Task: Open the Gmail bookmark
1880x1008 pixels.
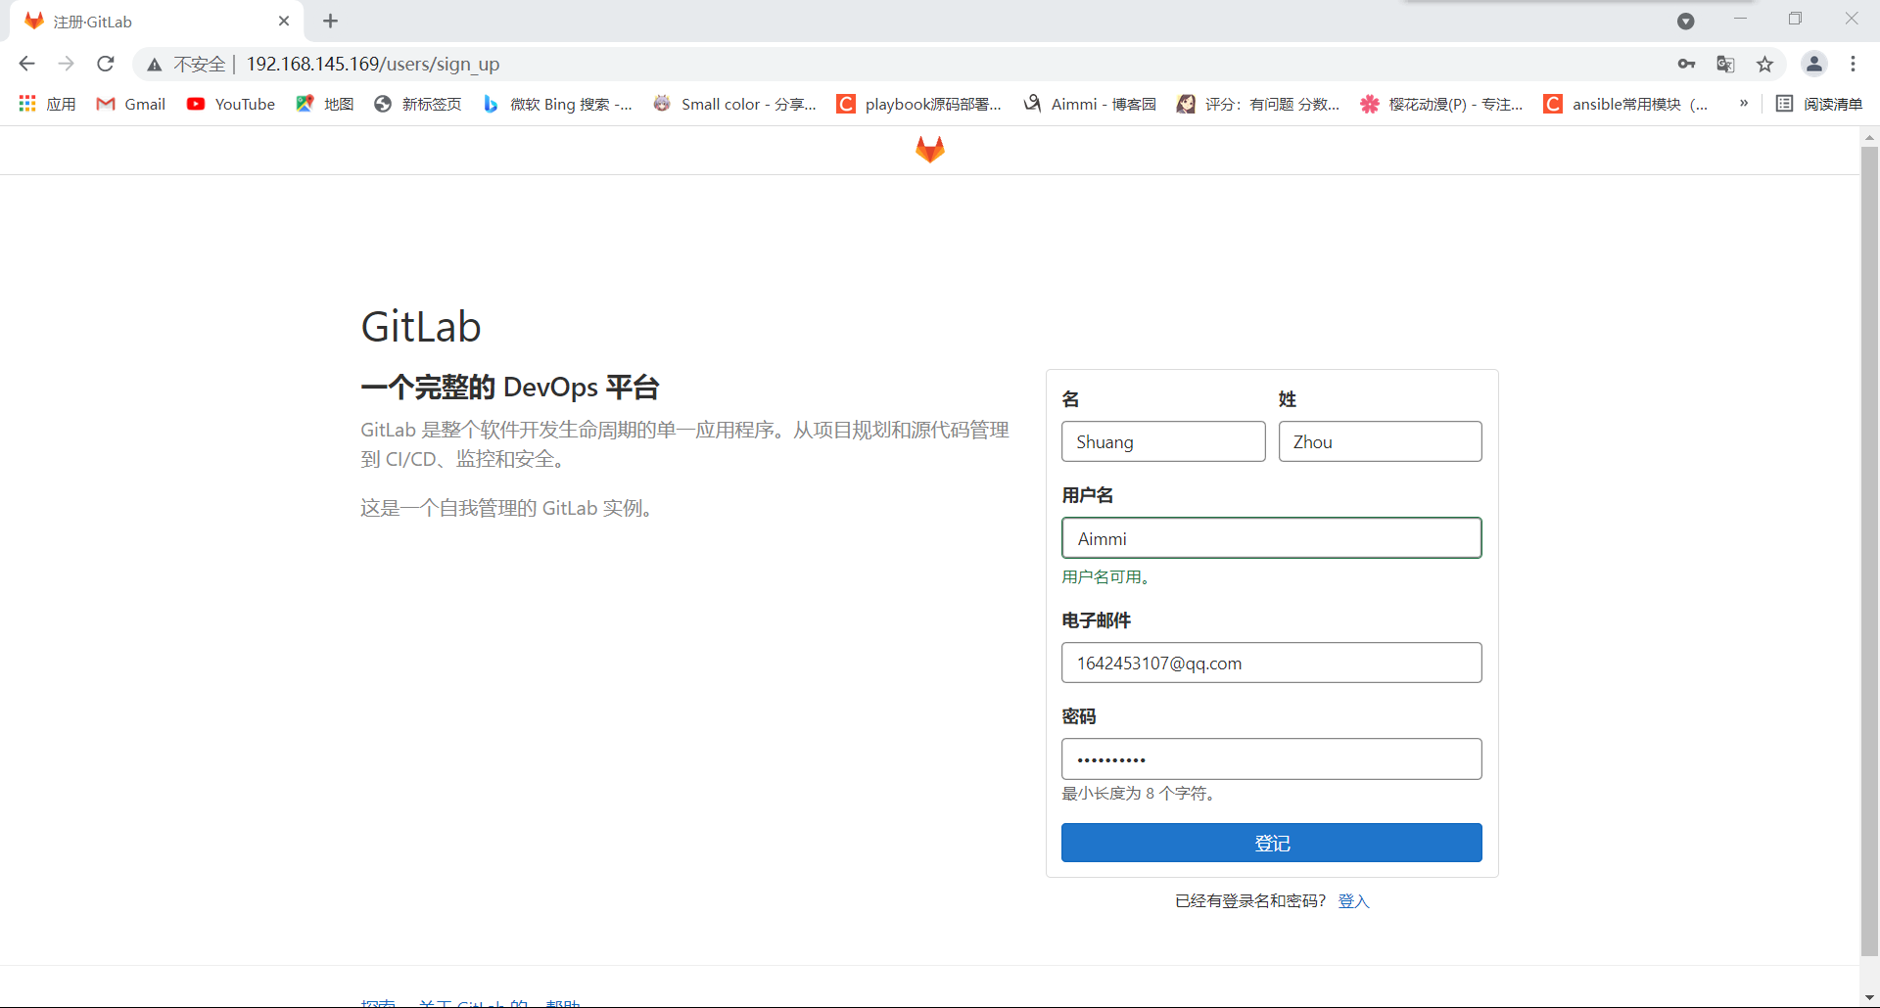Action: [x=130, y=104]
